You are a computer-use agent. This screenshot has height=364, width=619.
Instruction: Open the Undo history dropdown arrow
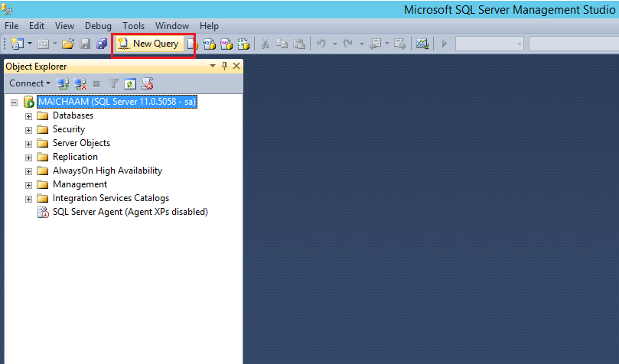click(x=335, y=44)
